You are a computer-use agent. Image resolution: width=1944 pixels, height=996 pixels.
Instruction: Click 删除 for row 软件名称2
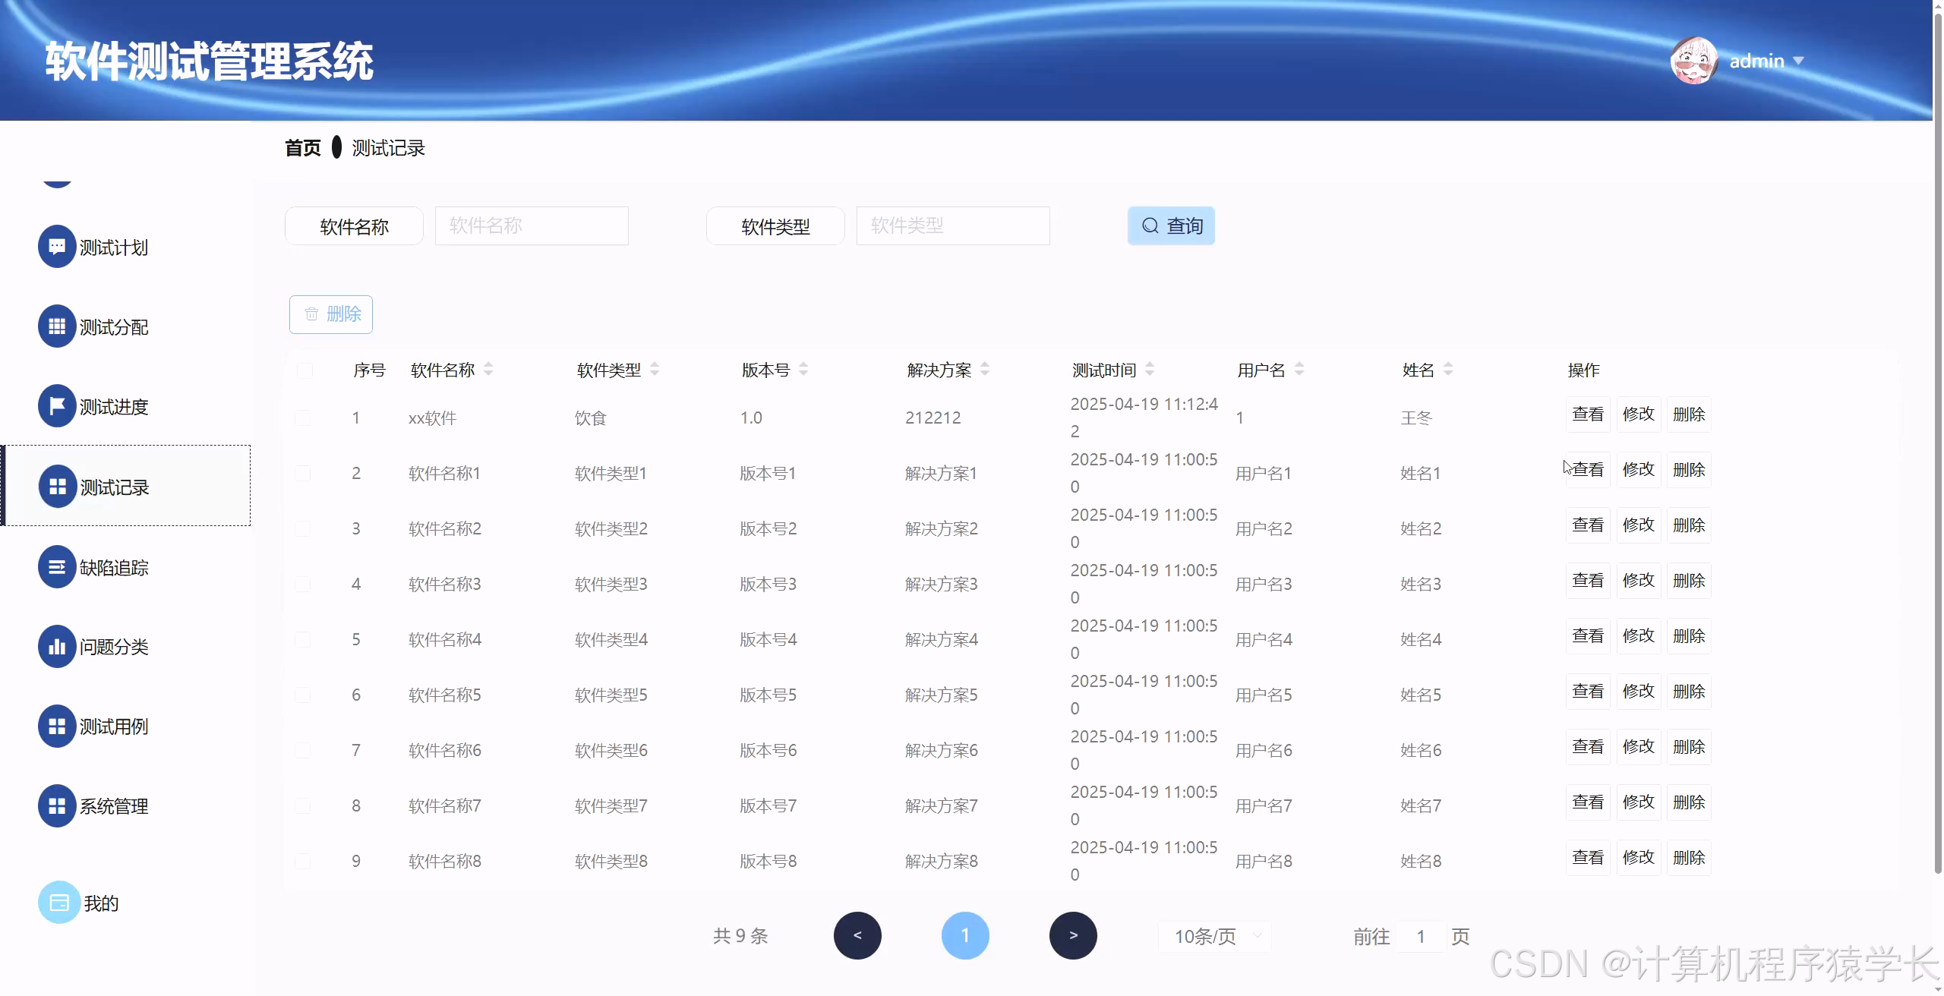[1689, 525]
